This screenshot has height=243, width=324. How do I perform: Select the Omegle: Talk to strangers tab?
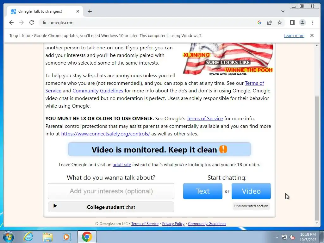pos(45,11)
